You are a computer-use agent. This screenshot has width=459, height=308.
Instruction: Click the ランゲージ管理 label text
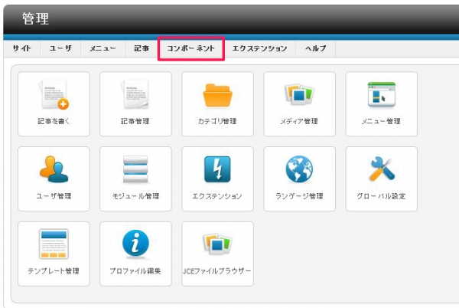pyautogui.click(x=299, y=196)
